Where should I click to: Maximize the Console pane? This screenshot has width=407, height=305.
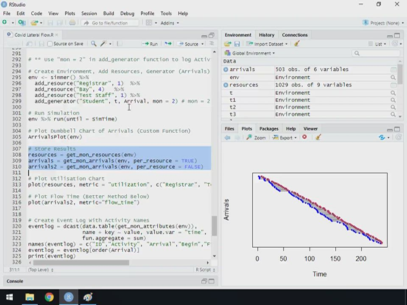tap(212, 281)
